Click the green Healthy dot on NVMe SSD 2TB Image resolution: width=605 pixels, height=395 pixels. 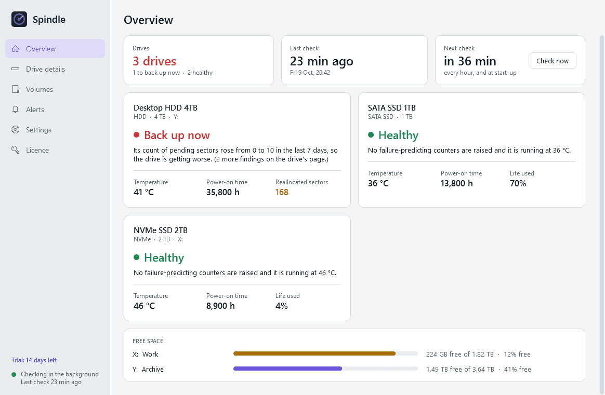coord(136,257)
